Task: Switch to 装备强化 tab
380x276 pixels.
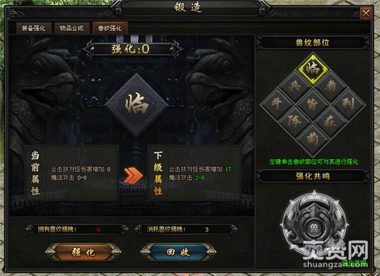Action: [34, 28]
